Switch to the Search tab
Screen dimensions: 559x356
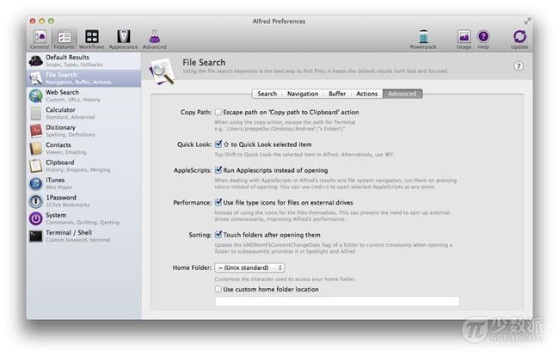pyautogui.click(x=267, y=94)
